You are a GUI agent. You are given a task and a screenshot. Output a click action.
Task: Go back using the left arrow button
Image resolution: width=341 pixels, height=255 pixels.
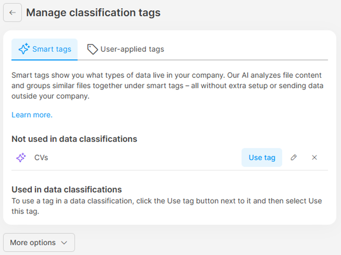(x=13, y=13)
